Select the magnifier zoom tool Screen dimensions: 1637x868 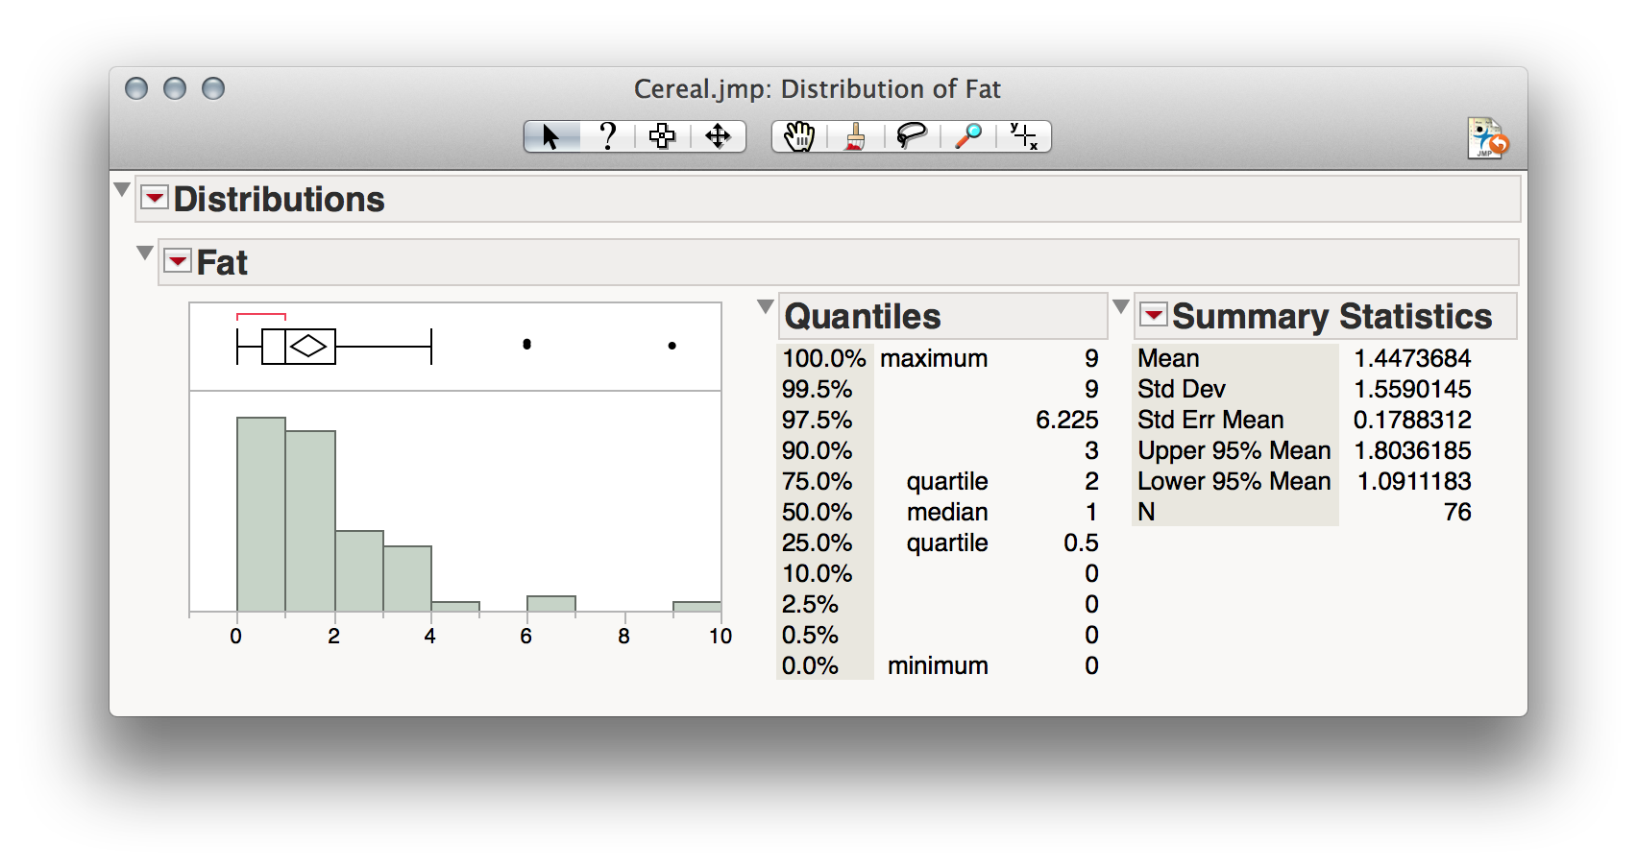point(968,136)
